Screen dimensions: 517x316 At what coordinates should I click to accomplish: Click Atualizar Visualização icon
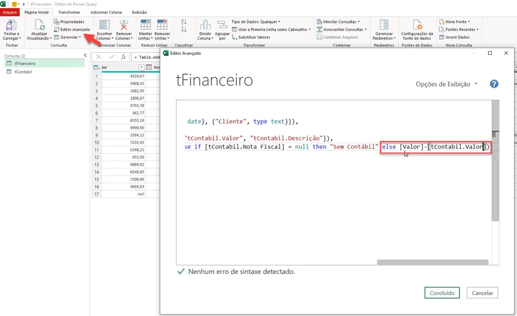(x=40, y=26)
